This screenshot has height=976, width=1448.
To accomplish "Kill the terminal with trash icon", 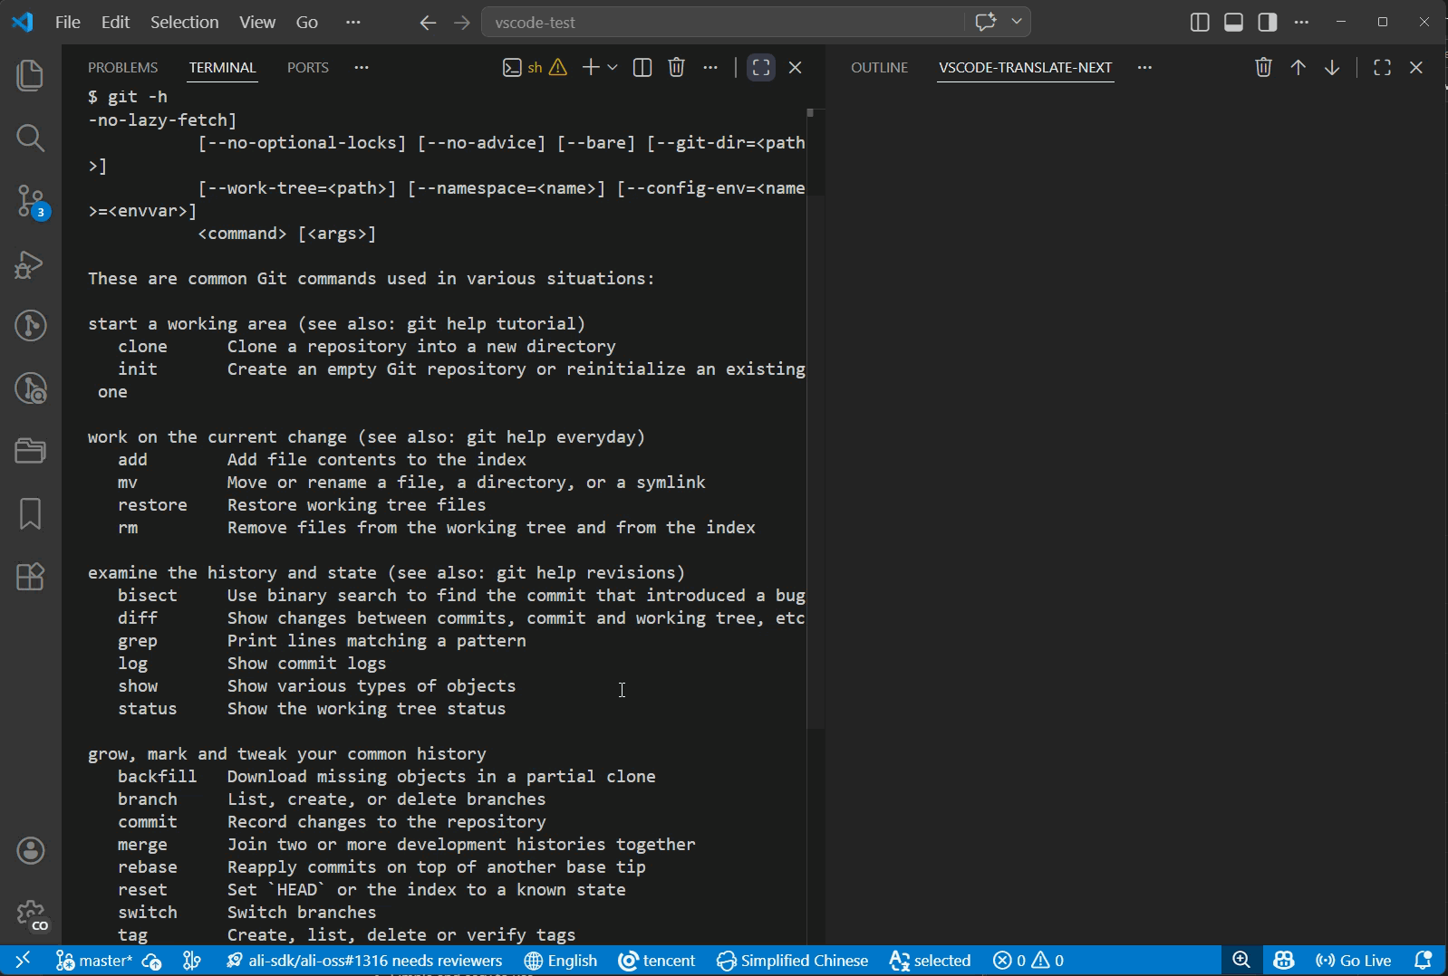I will (676, 67).
